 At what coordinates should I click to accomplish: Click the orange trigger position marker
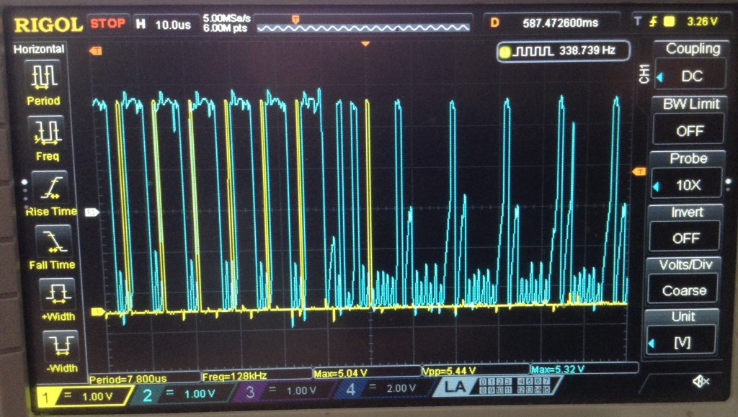[x=365, y=45]
